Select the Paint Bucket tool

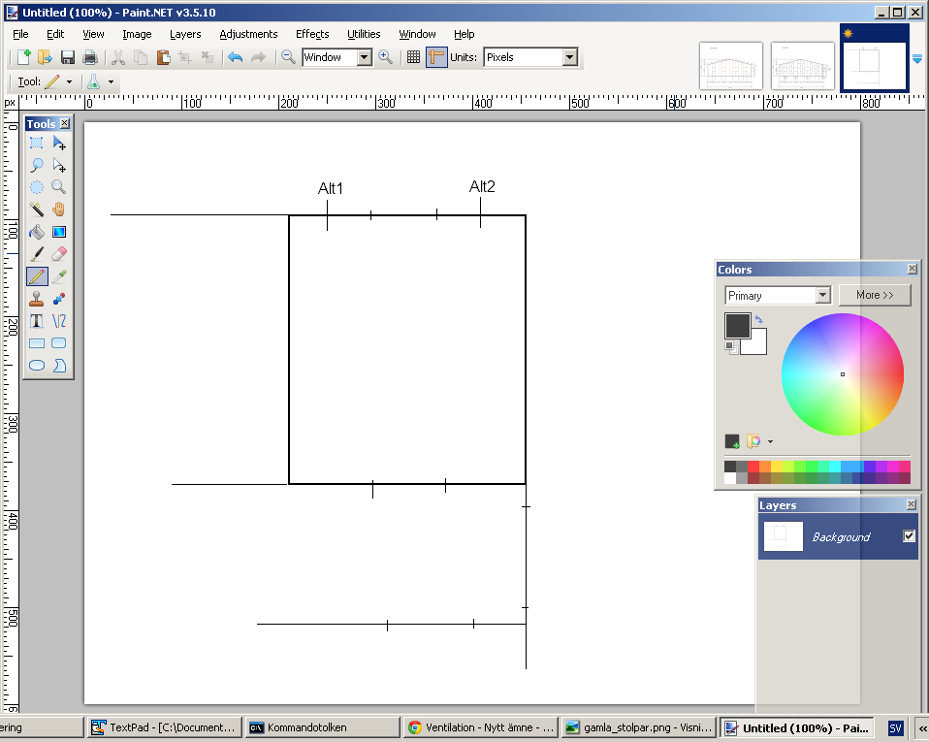pyautogui.click(x=37, y=232)
